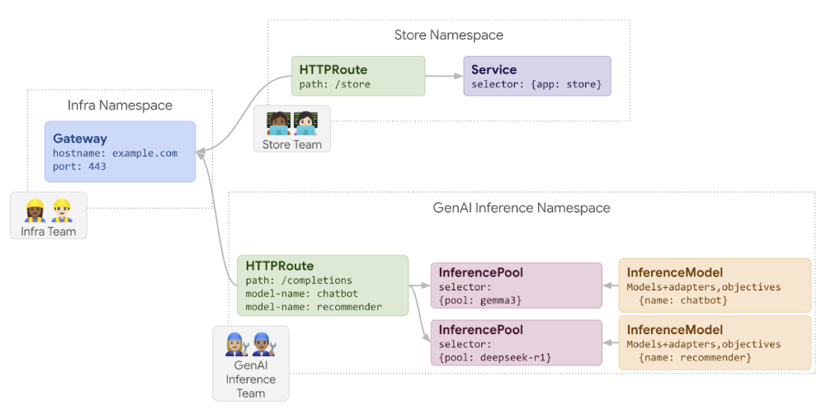Viewport: 822px width, 410px height.
Task: Click the Store Team developer emoji icons
Action: (x=292, y=124)
